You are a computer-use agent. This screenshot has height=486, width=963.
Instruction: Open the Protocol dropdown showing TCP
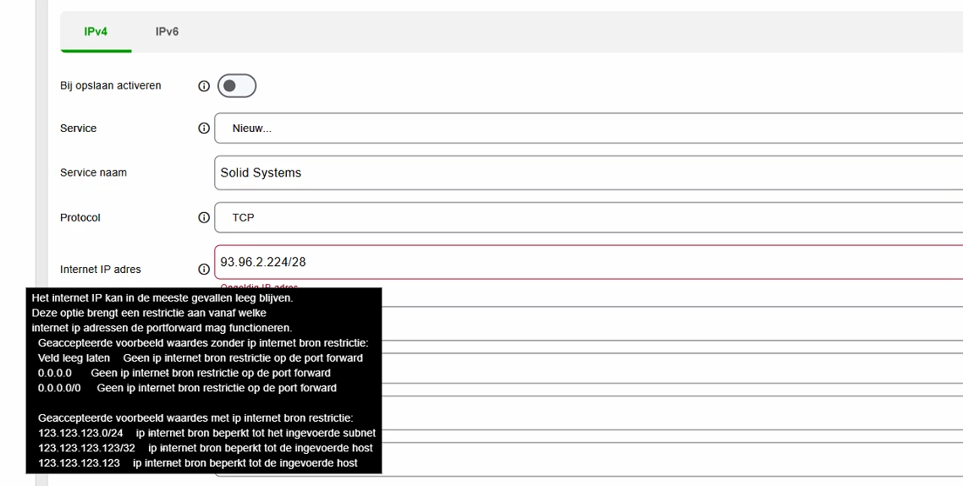click(x=588, y=217)
